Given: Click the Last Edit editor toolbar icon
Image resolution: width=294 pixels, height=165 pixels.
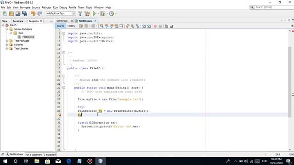Looking at the screenshot, I should pyautogui.click(x=81, y=26).
